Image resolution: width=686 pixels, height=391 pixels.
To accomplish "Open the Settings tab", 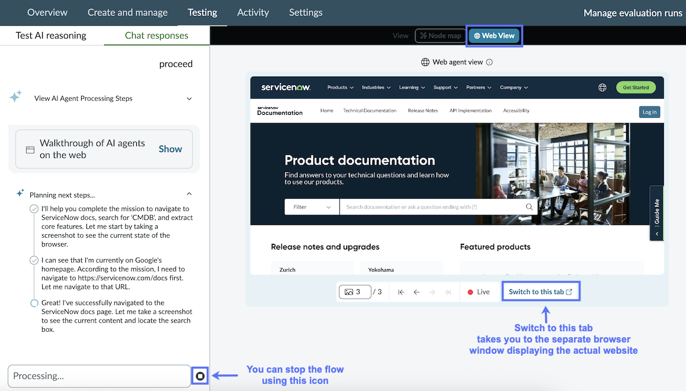I will pos(305,12).
